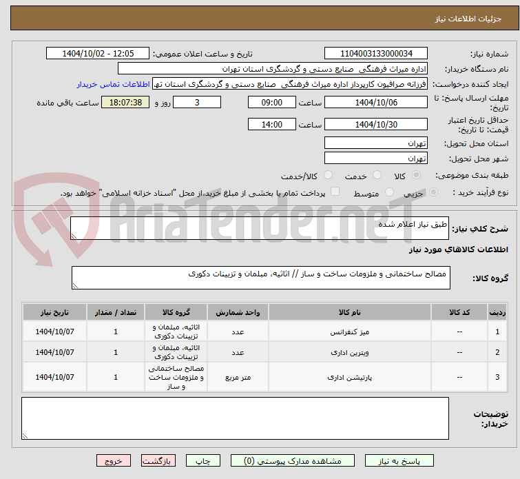Select the متوسط purchase type radio
The height and width of the screenshot is (479, 520).
click(x=389, y=192)
